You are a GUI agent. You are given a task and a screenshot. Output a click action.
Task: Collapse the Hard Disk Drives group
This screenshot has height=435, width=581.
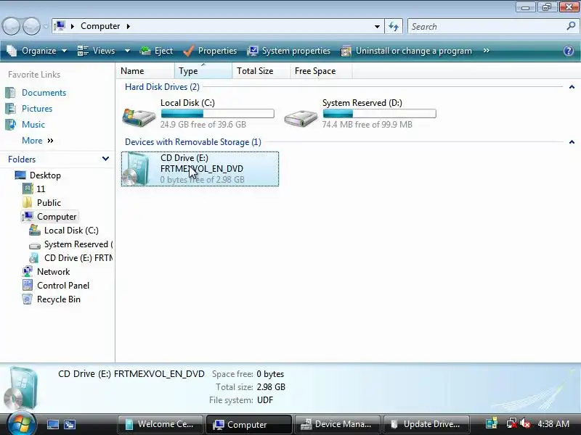point(572,87)
